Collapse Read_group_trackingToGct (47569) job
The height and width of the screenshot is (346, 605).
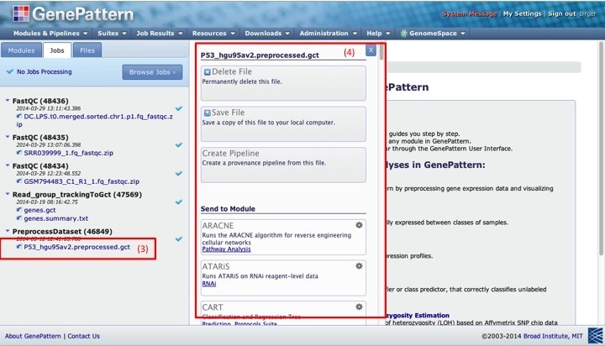click(8, 194)
